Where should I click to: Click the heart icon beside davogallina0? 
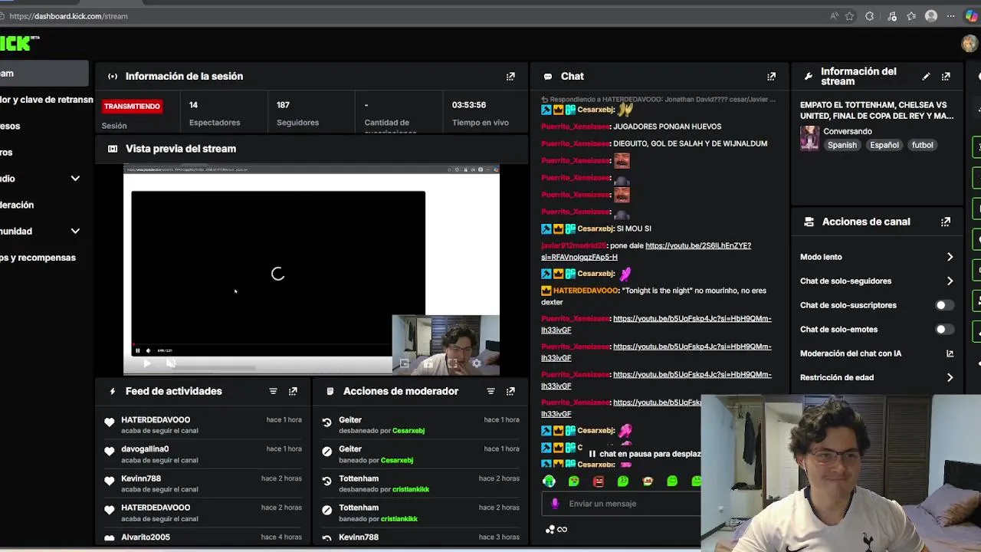tap(109, 453)
